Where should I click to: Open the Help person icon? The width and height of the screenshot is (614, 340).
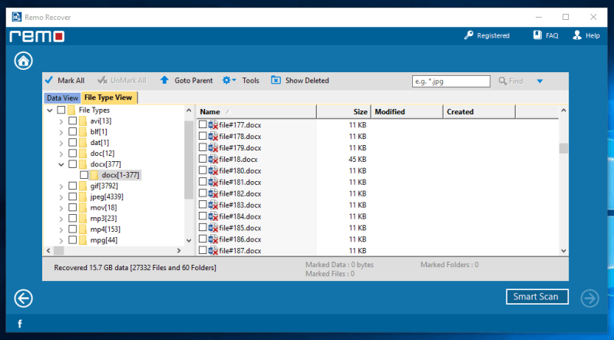click(577, 35)
